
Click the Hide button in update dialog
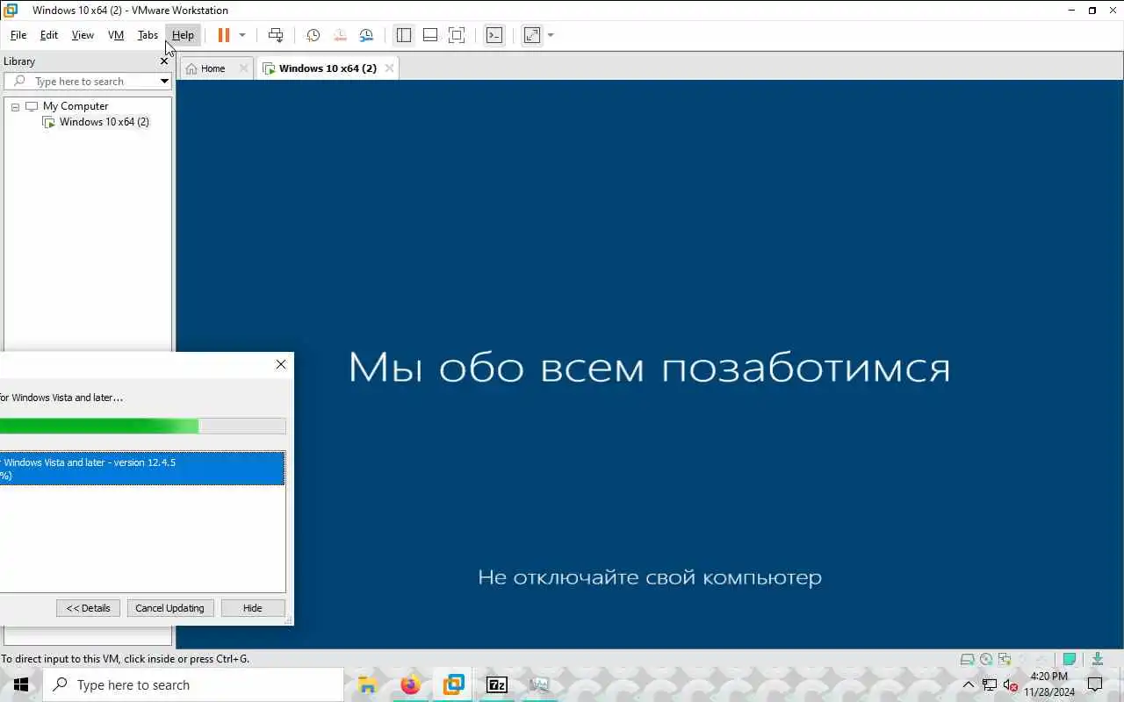pos(253,608)
